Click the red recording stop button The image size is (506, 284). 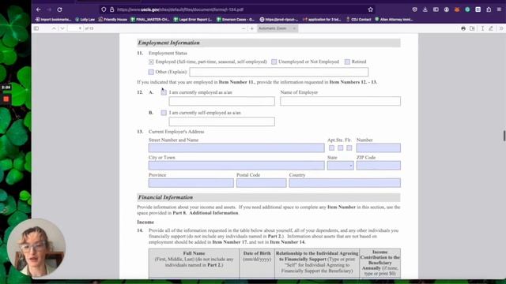tap(6, 99)
